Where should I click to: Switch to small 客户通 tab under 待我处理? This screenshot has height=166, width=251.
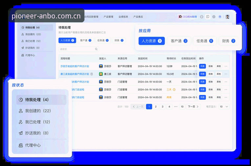click(85, 40)
